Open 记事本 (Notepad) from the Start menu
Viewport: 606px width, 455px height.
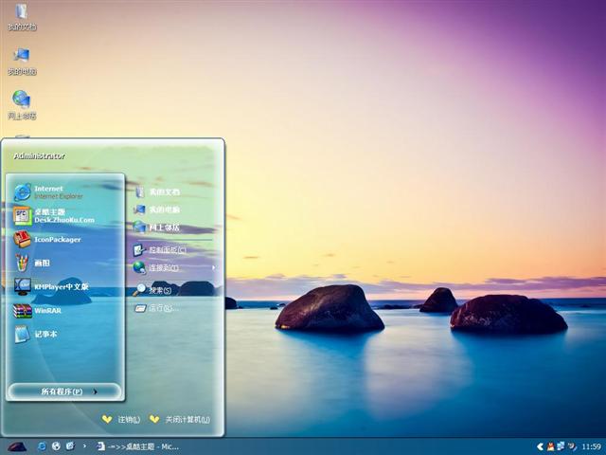click(x=45, y=334)
